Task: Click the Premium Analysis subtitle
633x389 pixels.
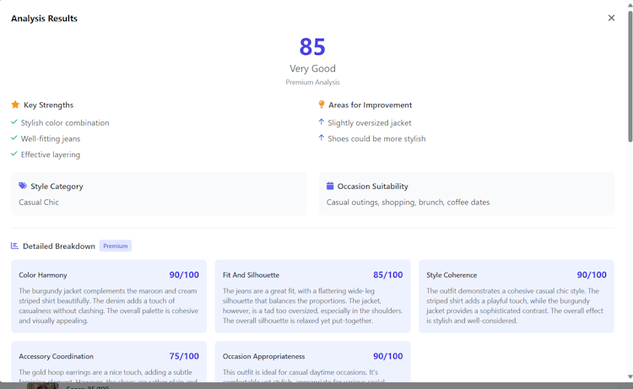Action: 312,83
